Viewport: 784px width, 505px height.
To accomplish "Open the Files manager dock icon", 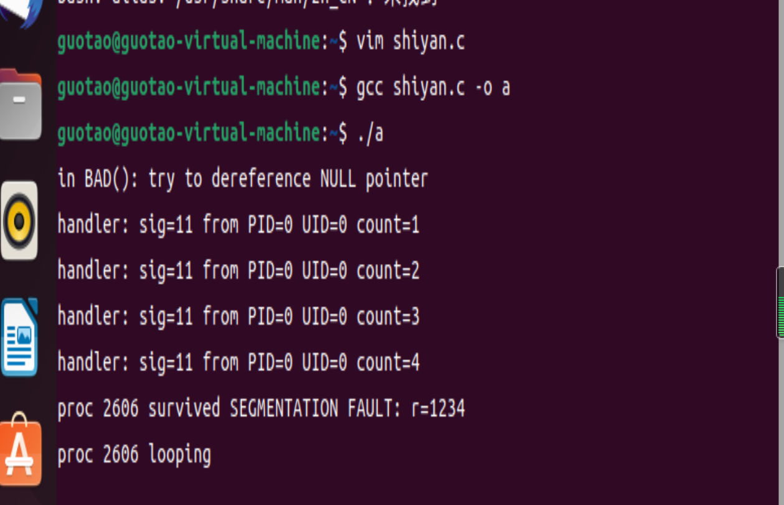I will coord(21,104).
